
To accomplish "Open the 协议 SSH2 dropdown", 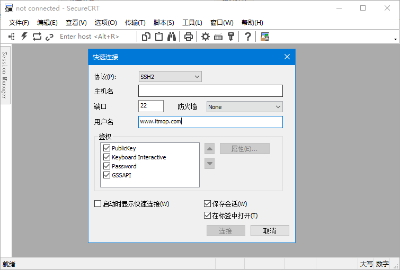I will tap(170, 77).
